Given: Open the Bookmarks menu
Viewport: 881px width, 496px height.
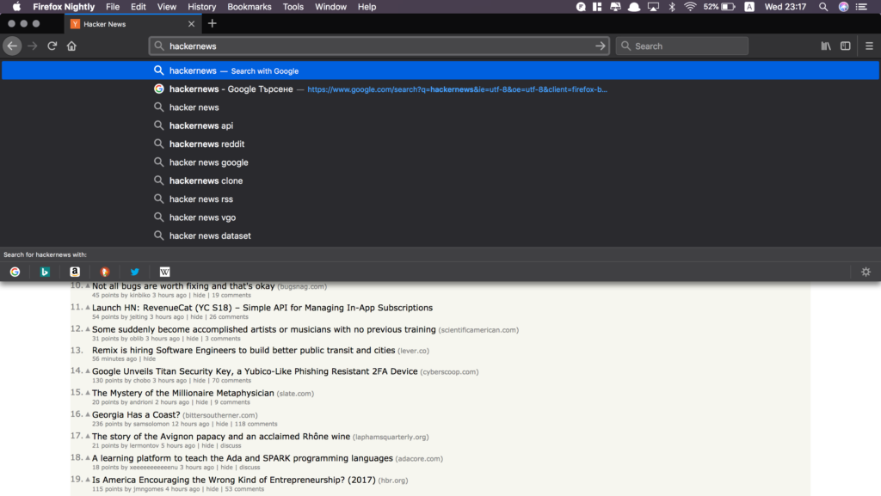Looking at the screenshot, I should click(249, 7).
